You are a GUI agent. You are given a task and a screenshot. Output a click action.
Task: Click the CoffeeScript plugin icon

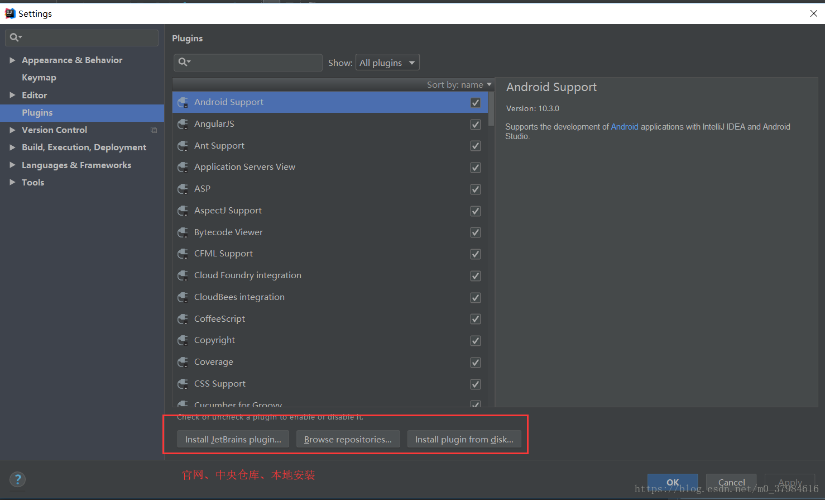pos(183,319)
